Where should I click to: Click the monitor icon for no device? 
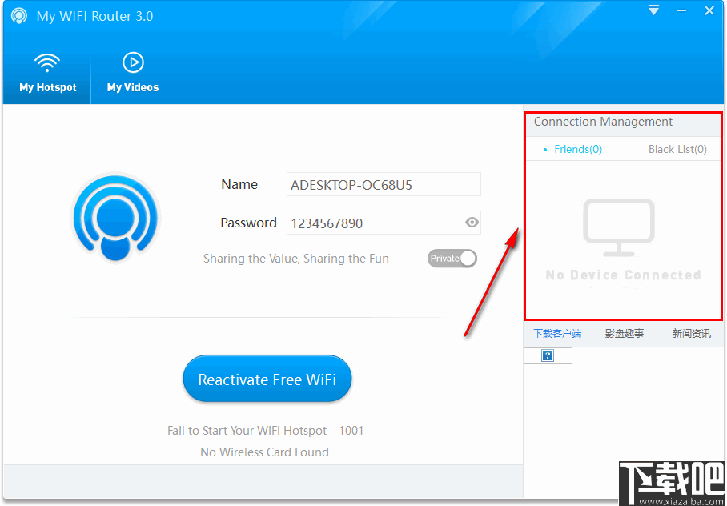(x=618, y=227)
